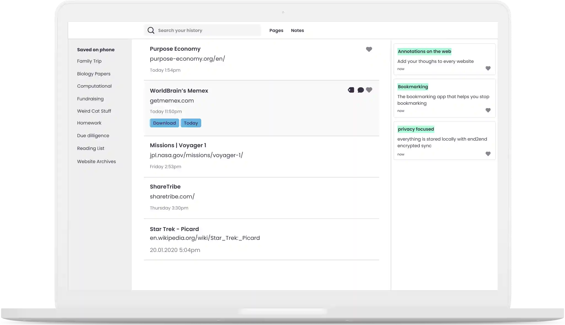
Task: Open the Biology Papers collection
Action: pos(94,74)
